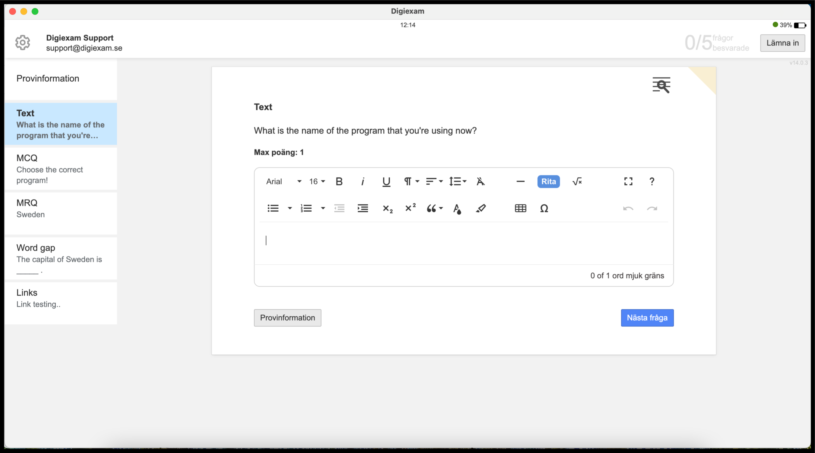Toggle underline formatting
The image size is (815, 453).
386,182
